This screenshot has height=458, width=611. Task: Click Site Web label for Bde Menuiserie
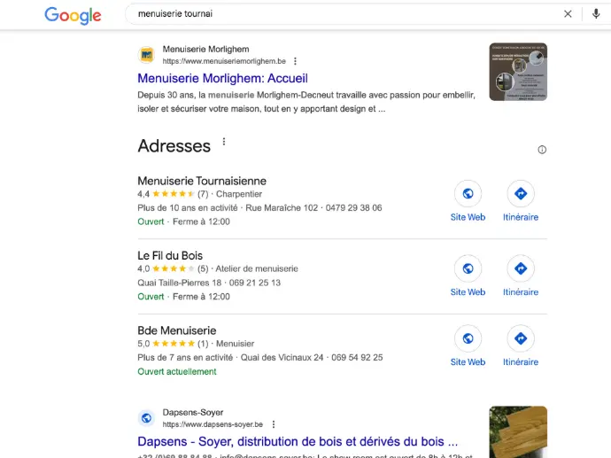(468, 362)
